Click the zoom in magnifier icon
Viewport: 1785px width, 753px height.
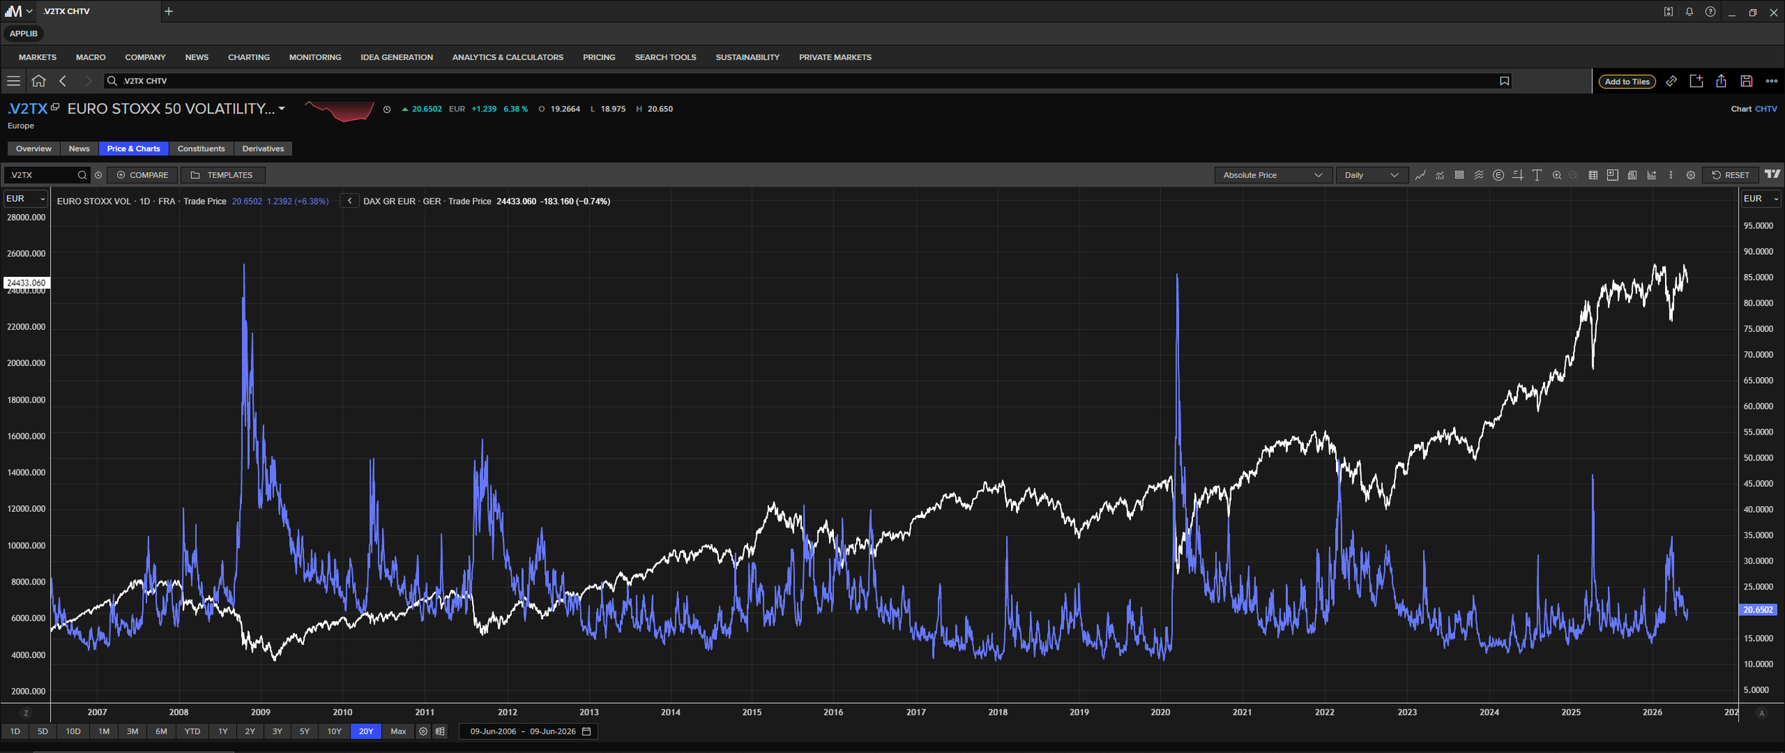click(x=1557, y=175)
